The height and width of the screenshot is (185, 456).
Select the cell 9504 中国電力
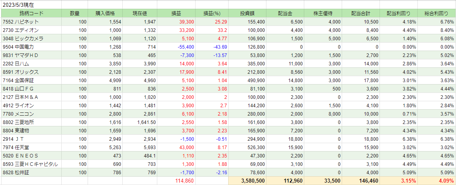click(x=31, y=47)
